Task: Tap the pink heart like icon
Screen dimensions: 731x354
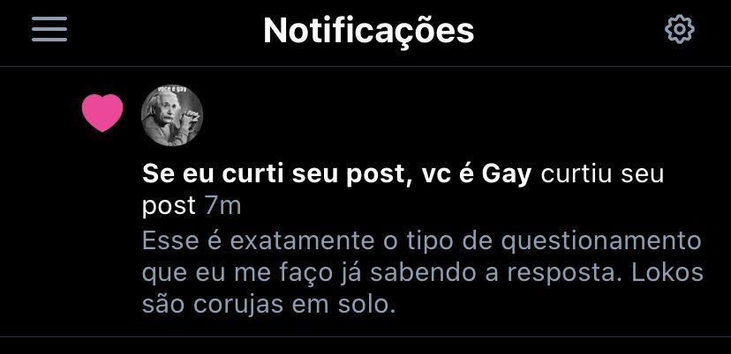Action: [x=102, y=113]
